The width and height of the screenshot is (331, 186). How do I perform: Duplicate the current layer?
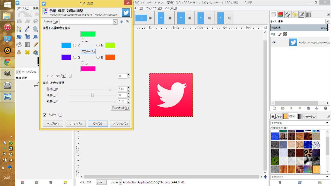308,108
